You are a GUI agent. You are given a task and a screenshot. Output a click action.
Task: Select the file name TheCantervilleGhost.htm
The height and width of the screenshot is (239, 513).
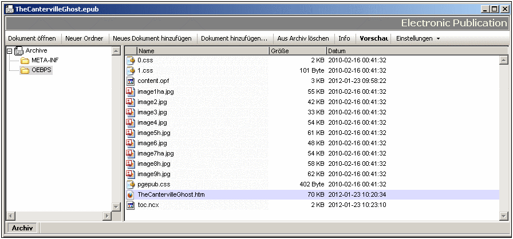171,194
